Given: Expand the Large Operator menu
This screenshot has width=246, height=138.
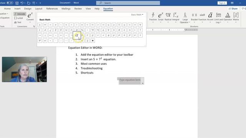Looking at the screenshot, I should pos(185,18).
